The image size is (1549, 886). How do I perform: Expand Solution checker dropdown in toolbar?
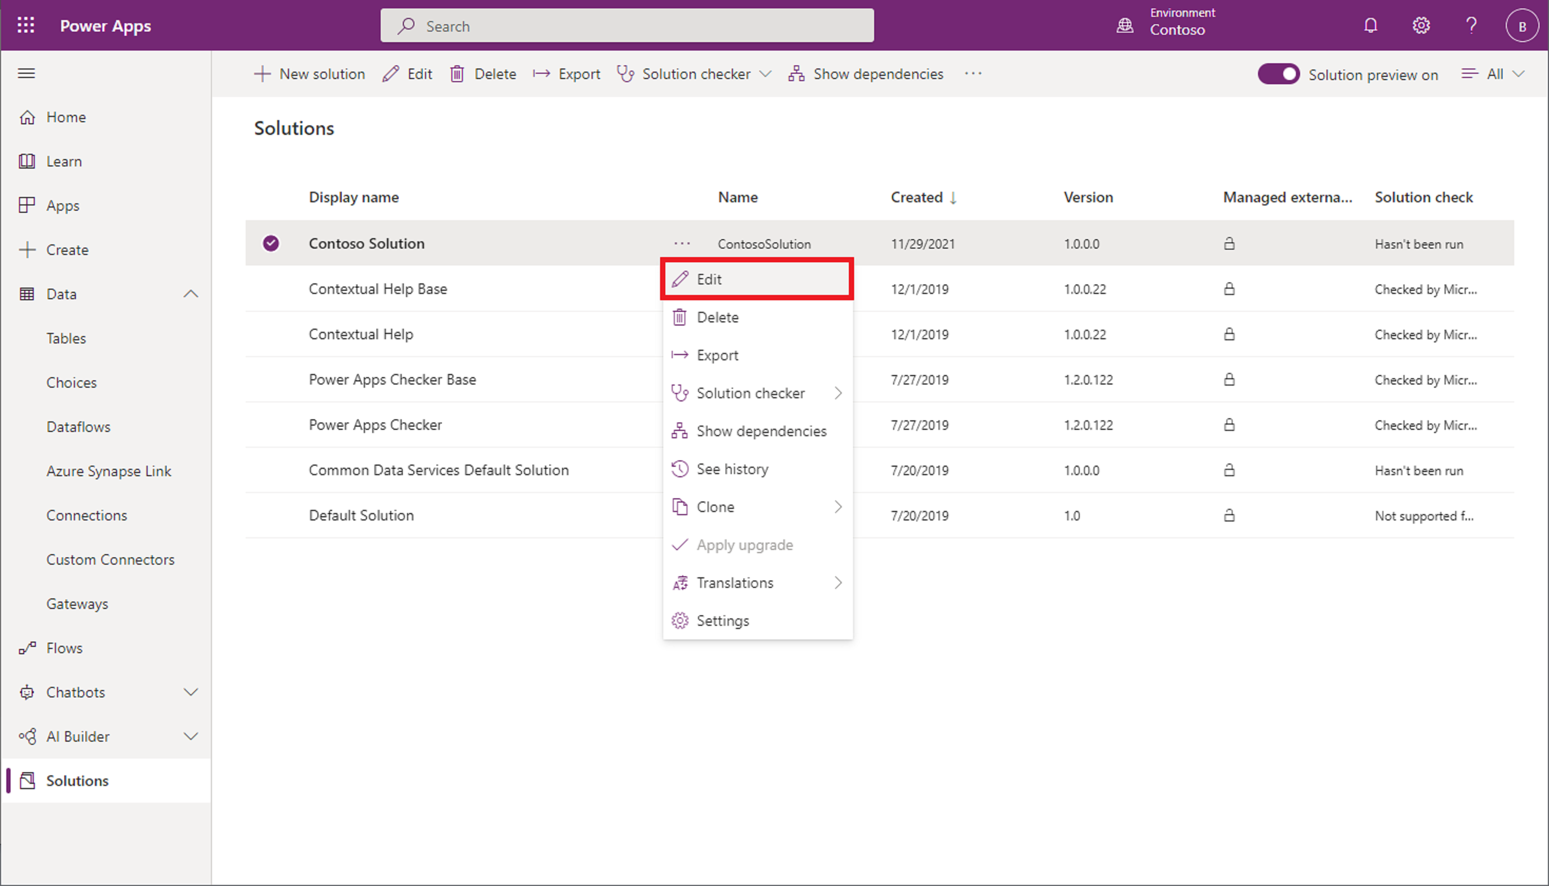(766, 74)
